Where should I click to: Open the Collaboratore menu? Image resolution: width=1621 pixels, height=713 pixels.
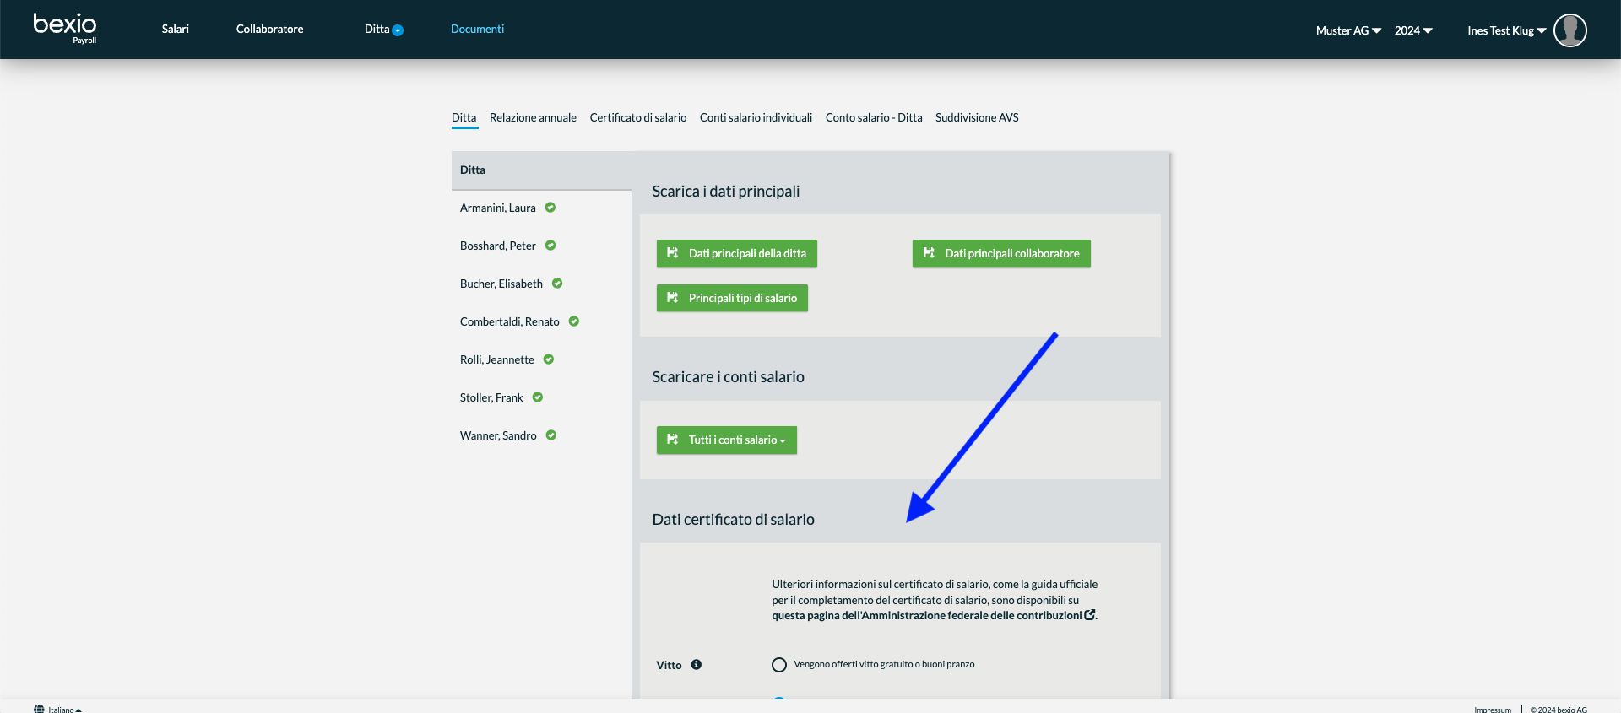pyautogui.click(x=270, y=29)
